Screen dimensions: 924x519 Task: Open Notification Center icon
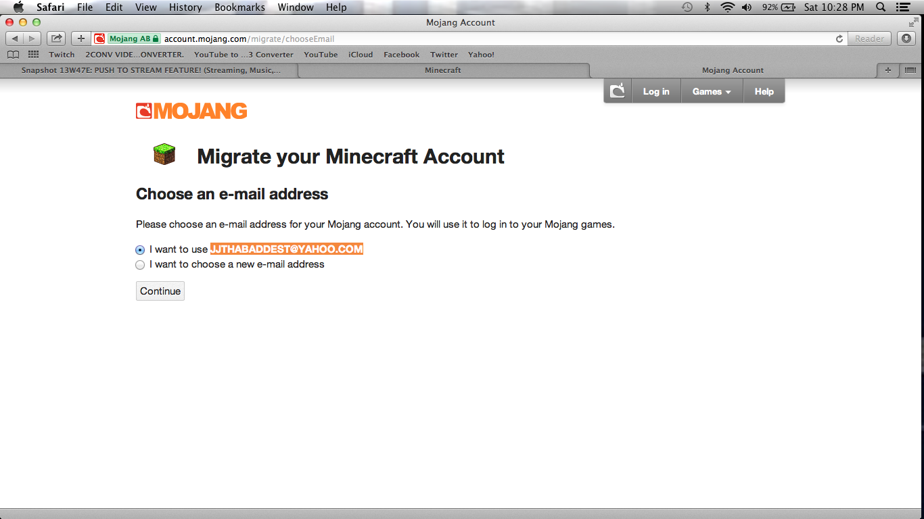tap(902, 7)
